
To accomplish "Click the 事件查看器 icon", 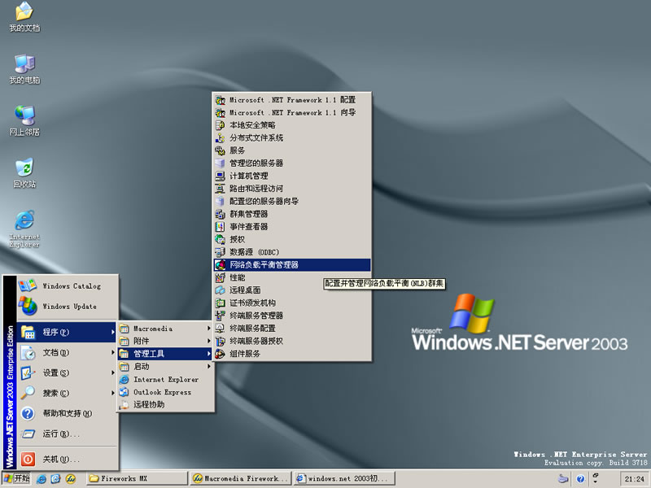I will pyautogui.click(x=220, y=227).
